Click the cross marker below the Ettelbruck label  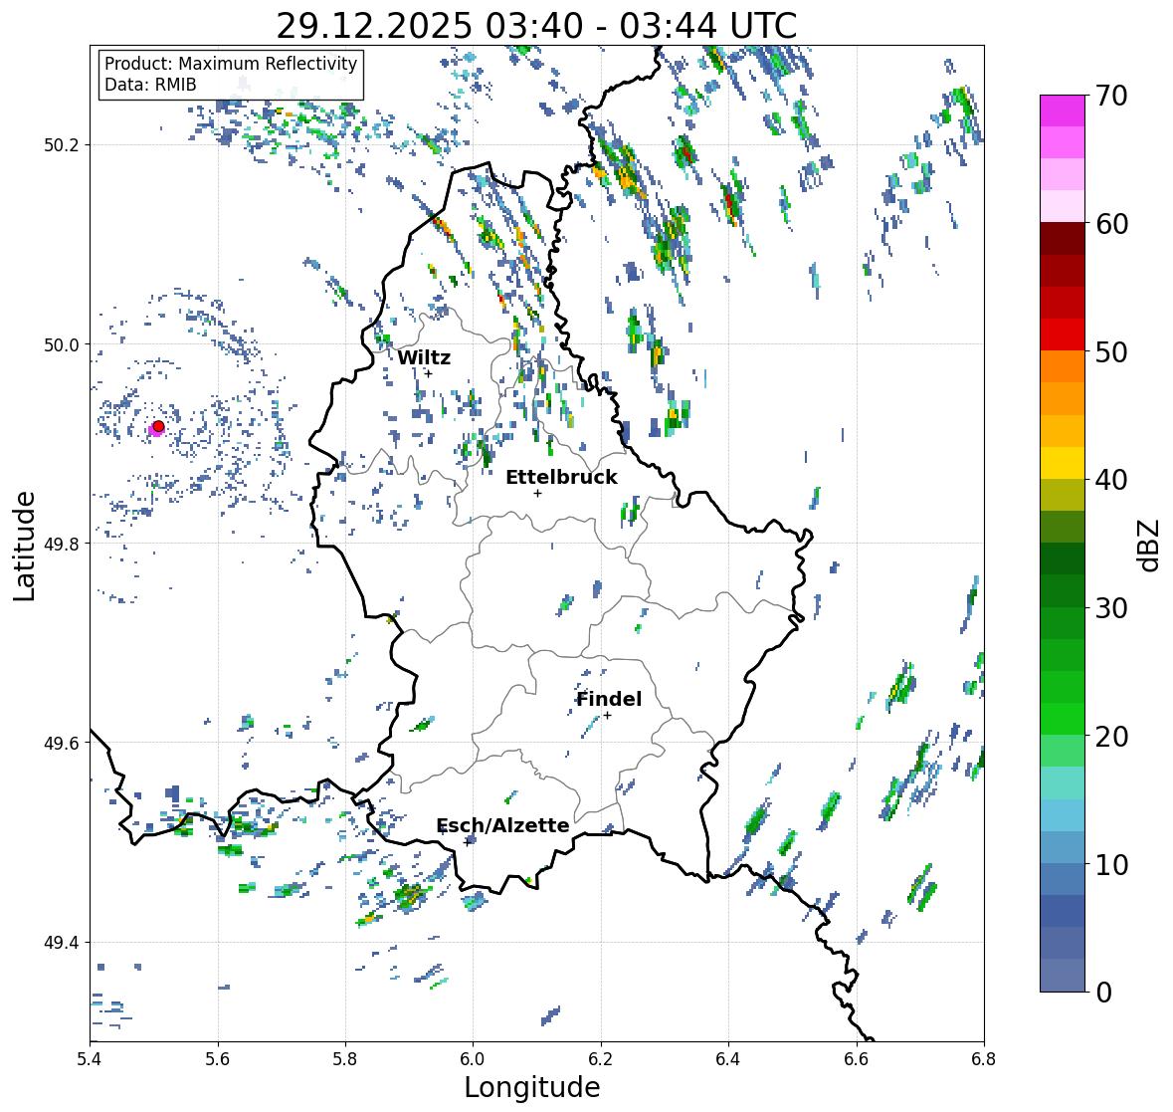tap(538, 493)
